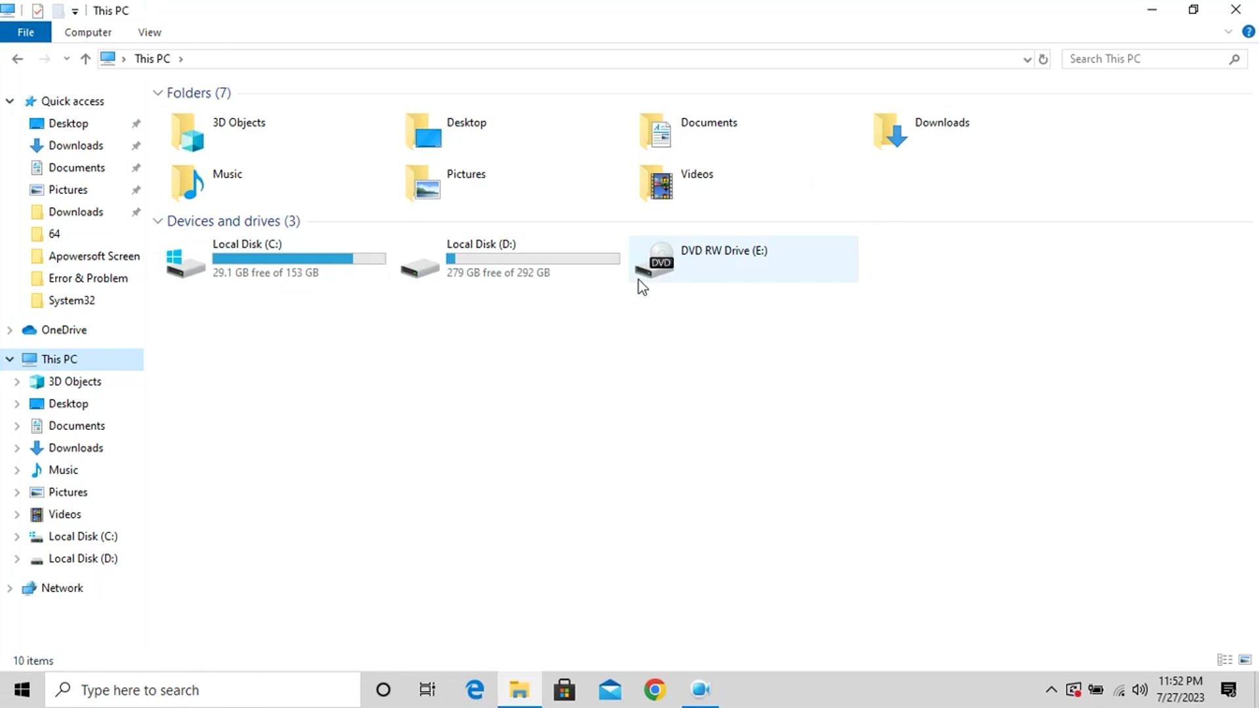Open the Music folder in Folders group
Viewport: 1259px width, 708px height.
click(188, 182)
